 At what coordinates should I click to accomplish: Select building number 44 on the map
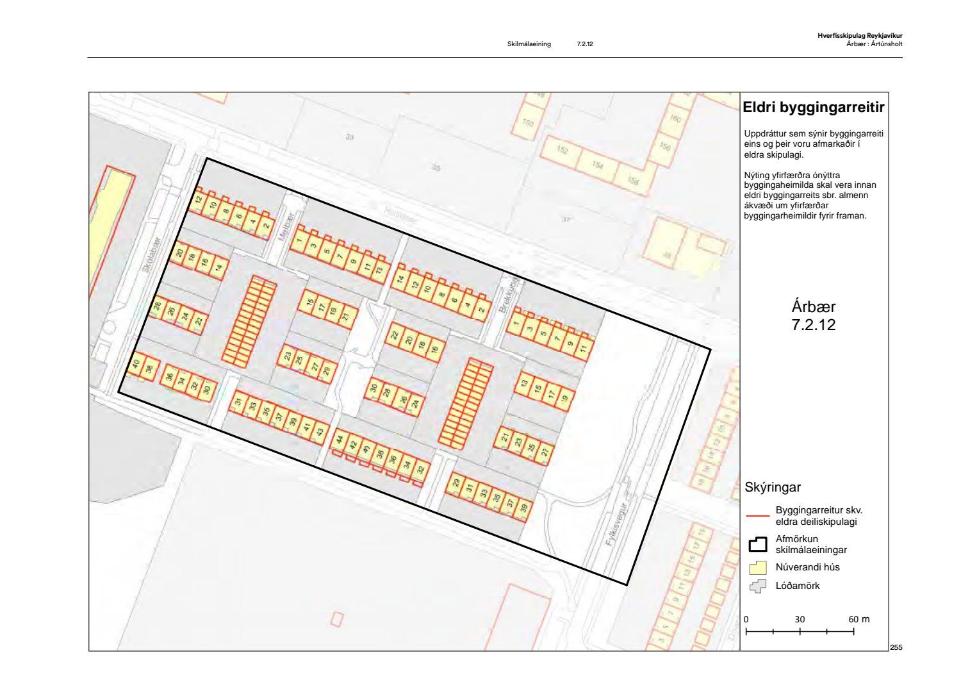tap(340, 440)
